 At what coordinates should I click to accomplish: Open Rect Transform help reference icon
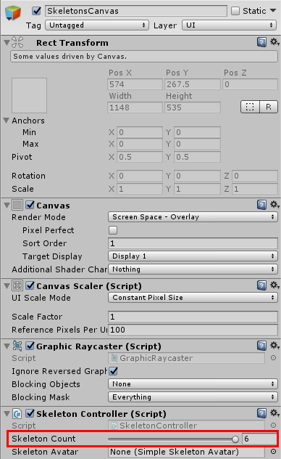click(x=261, y=42)
